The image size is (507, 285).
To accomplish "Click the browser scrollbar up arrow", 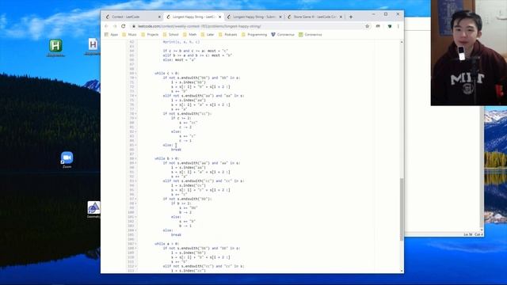I will 402,42.
